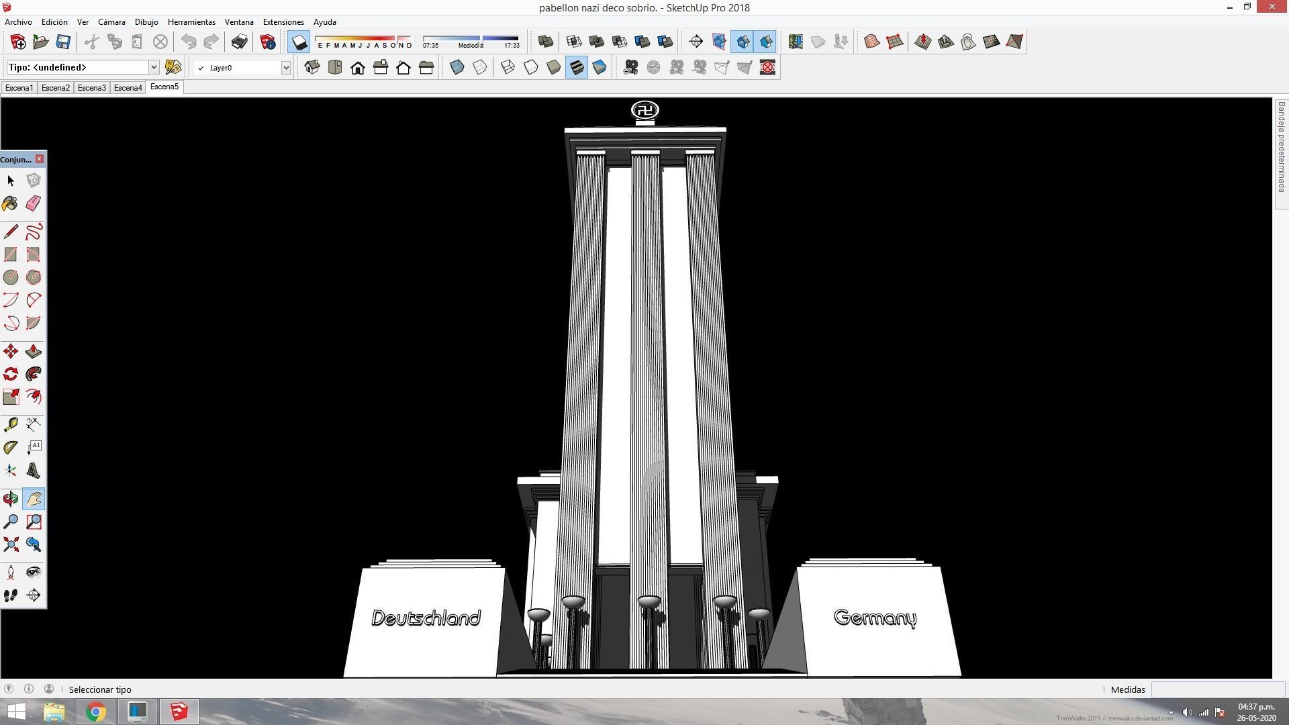The image size is (1289, 725).
Task: Open the Cámara menu
Action: pyautogui.click(x=111, y=22)
